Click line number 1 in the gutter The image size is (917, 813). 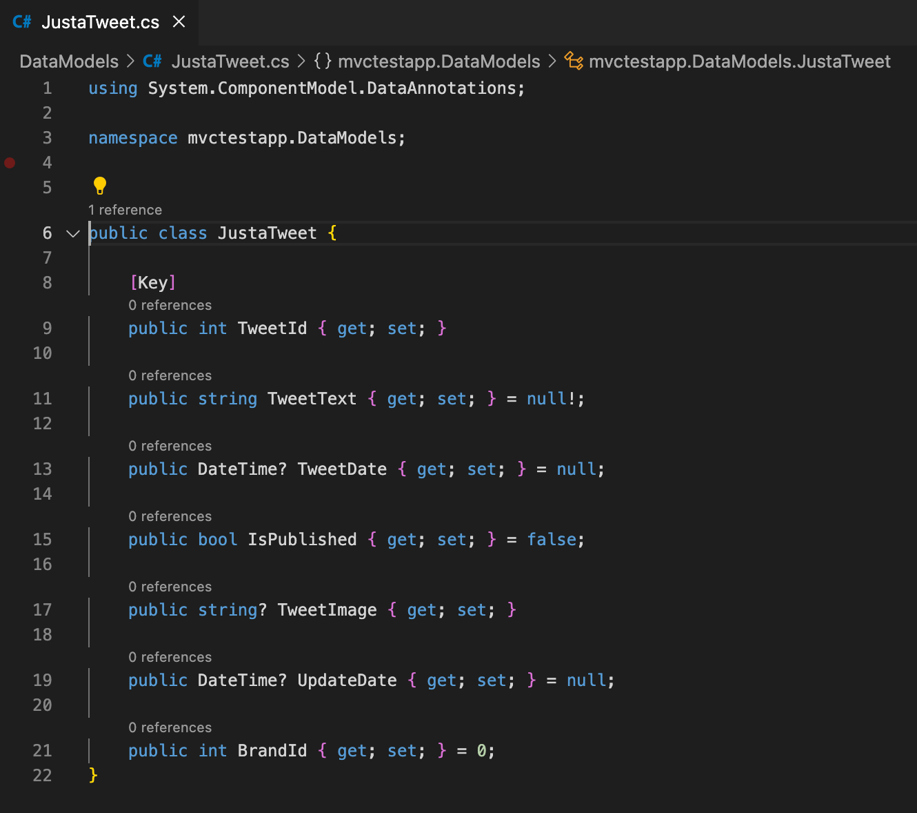point(47,88)
